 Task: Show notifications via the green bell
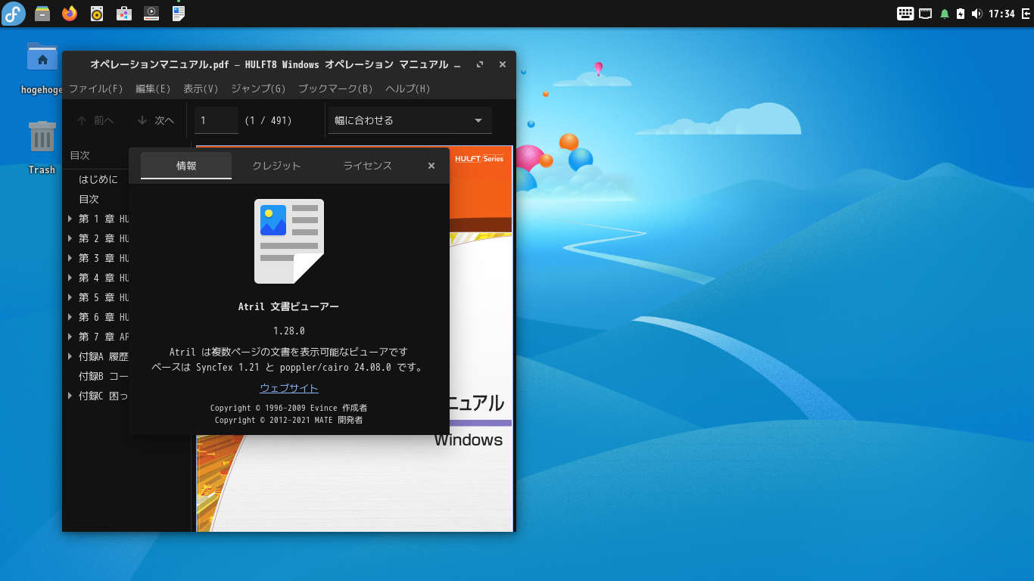pyautogui.click(x=945, y=14)
